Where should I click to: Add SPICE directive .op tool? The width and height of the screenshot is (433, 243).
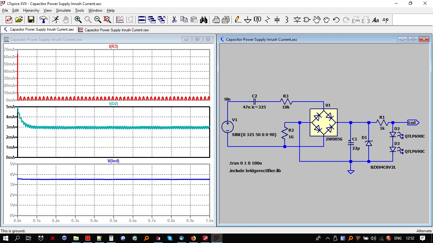(x=385, y=20)
